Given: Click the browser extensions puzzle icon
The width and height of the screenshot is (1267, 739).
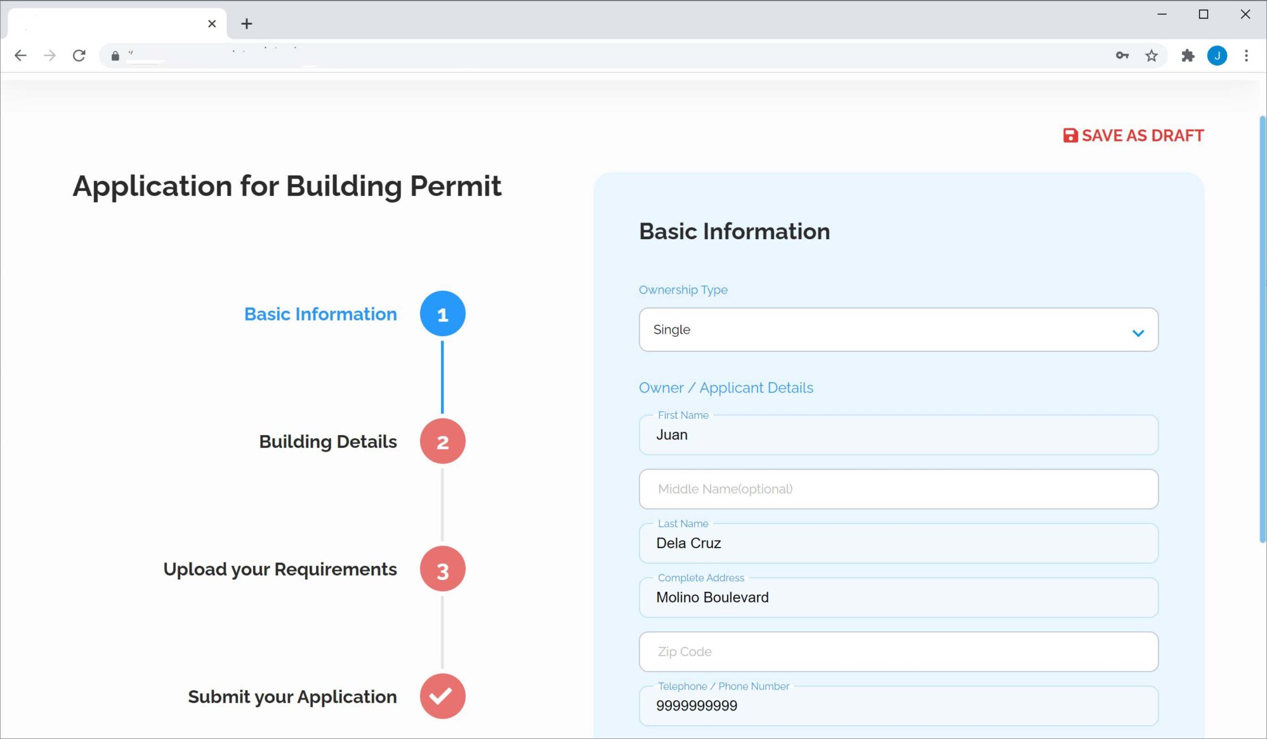Looking at the screenshot, I should pos(1188,55).
